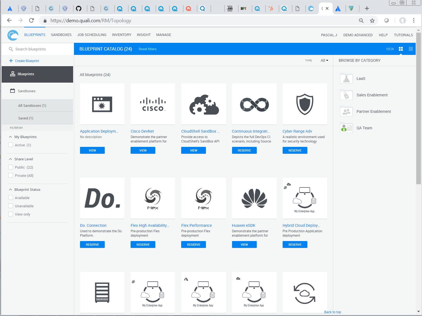This screenshot has width=422, height=316.
Task: Click RESERVE button for Continuous Integration
Action: pos(244,150)
